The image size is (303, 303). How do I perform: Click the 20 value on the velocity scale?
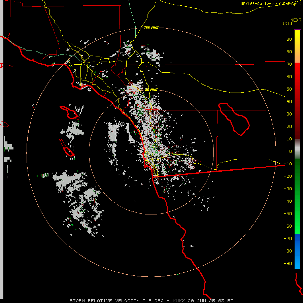[x=289, y=127]
